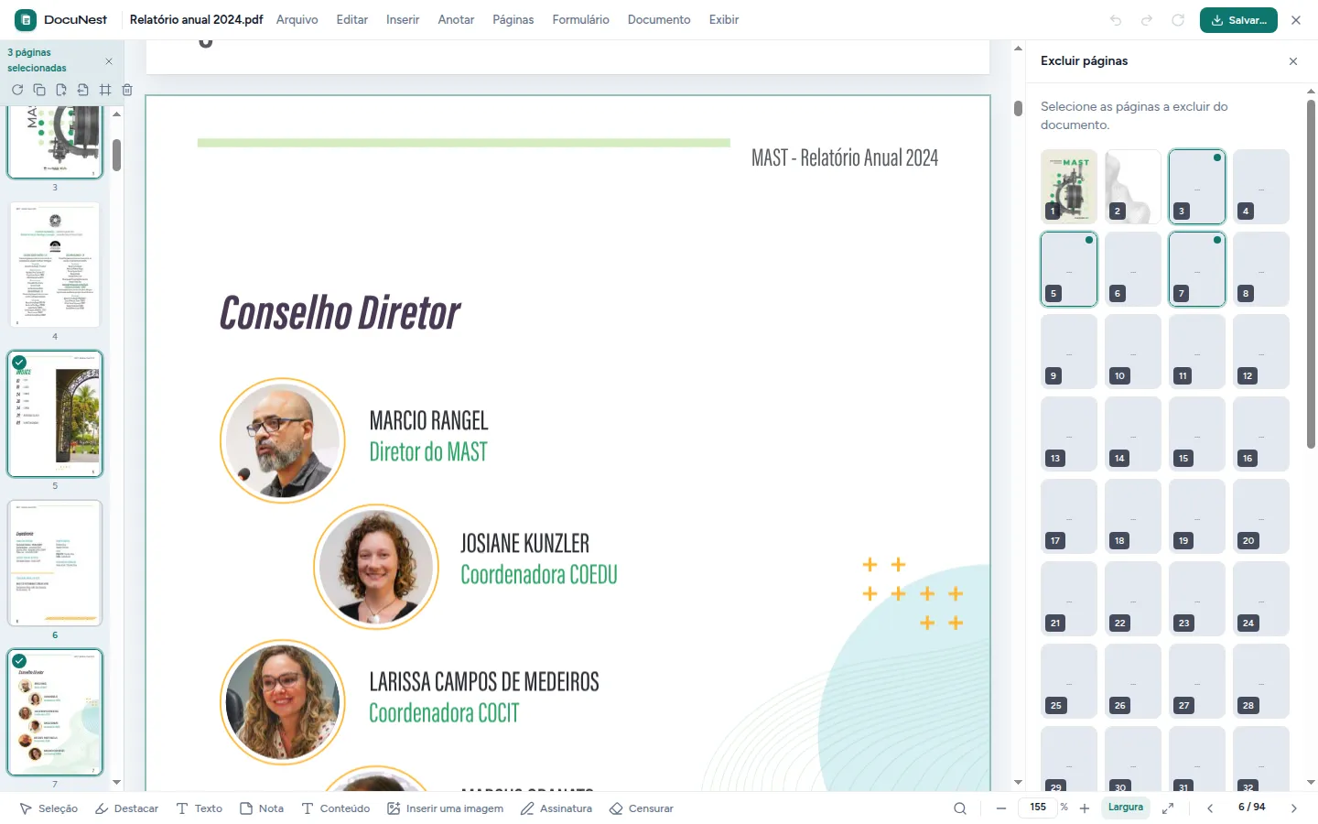The height and width of the screenshot is (824, 1318).
Task: Click the document title Relatório anual 2024.pdf
Action: tap(196, 19)
